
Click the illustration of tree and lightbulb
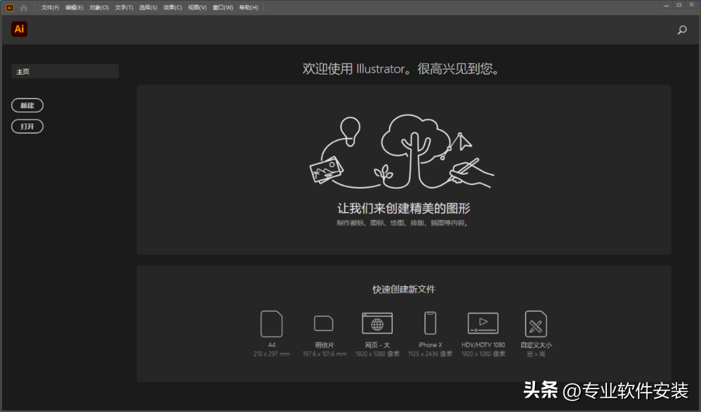[402, 151]
